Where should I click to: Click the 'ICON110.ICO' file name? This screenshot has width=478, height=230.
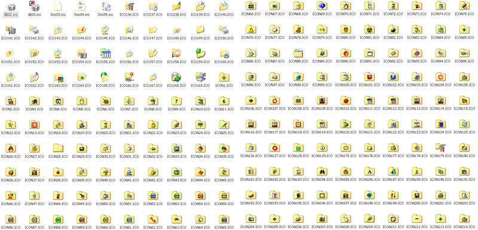click(x=346, y=108)
